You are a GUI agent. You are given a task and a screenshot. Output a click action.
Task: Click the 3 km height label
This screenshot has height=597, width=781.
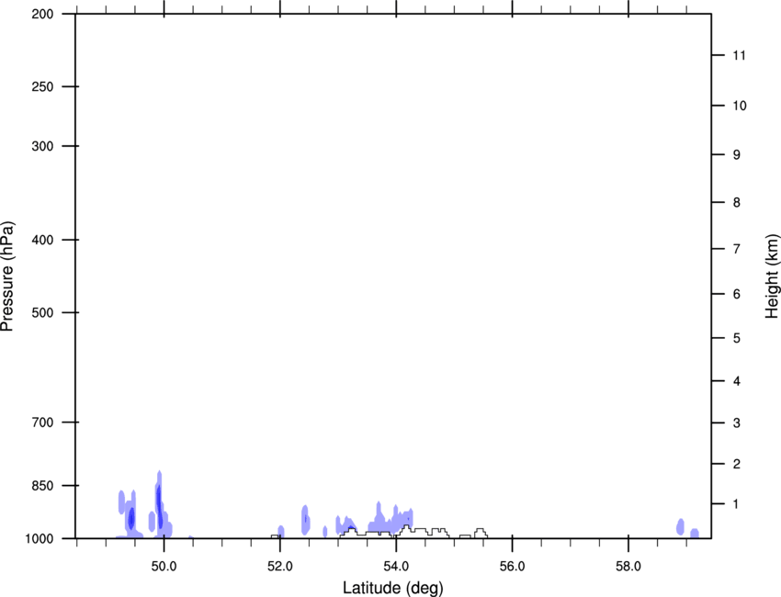pos(737,422)
